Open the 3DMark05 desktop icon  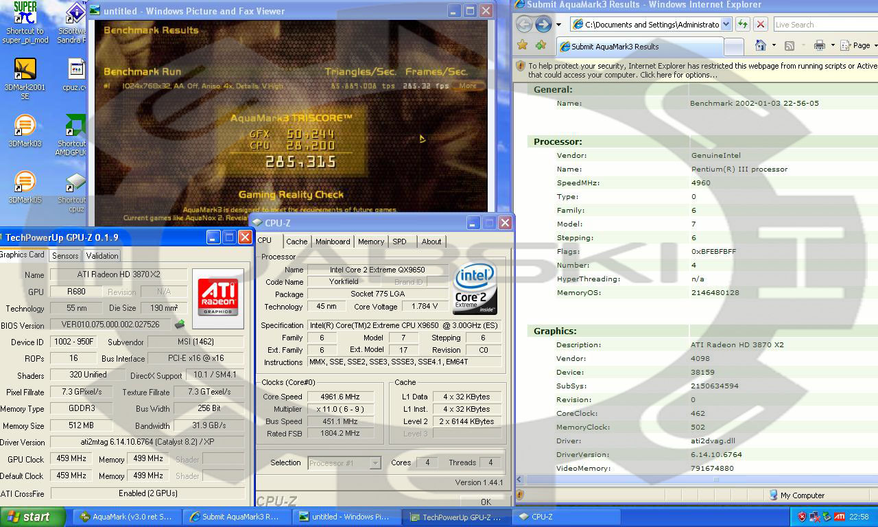click(x=25, y=187)
